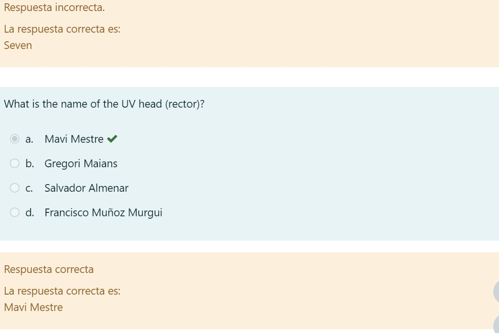
Task: Click the 'Salvador Almenar' answer label
Action: coord(87,188)
